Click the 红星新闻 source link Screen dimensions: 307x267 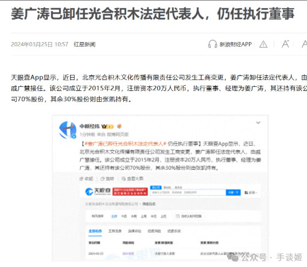(84, 44)
